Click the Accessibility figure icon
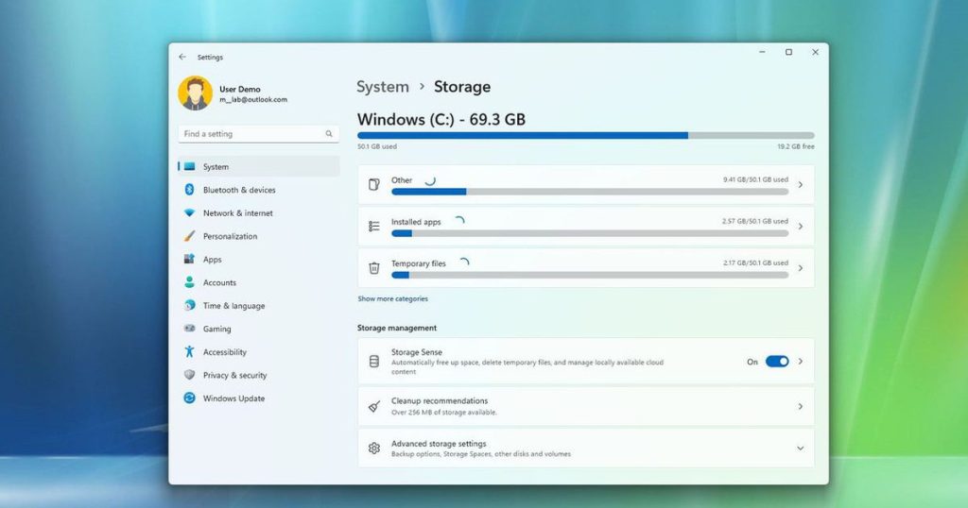The height and width of the screenshot is (508, 968). [189, 352]
